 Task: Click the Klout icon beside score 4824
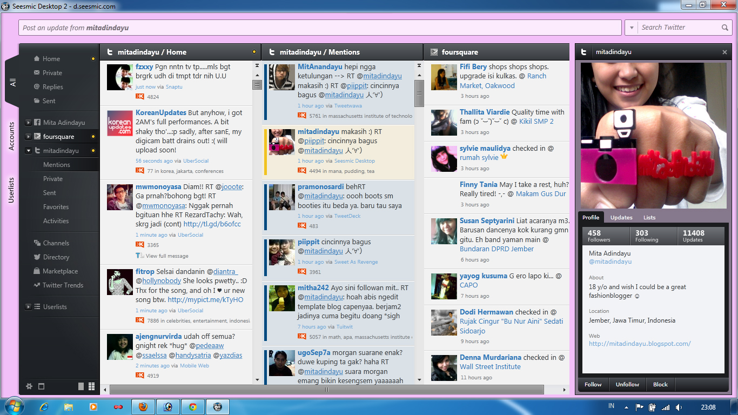click(x=140, y=97)
